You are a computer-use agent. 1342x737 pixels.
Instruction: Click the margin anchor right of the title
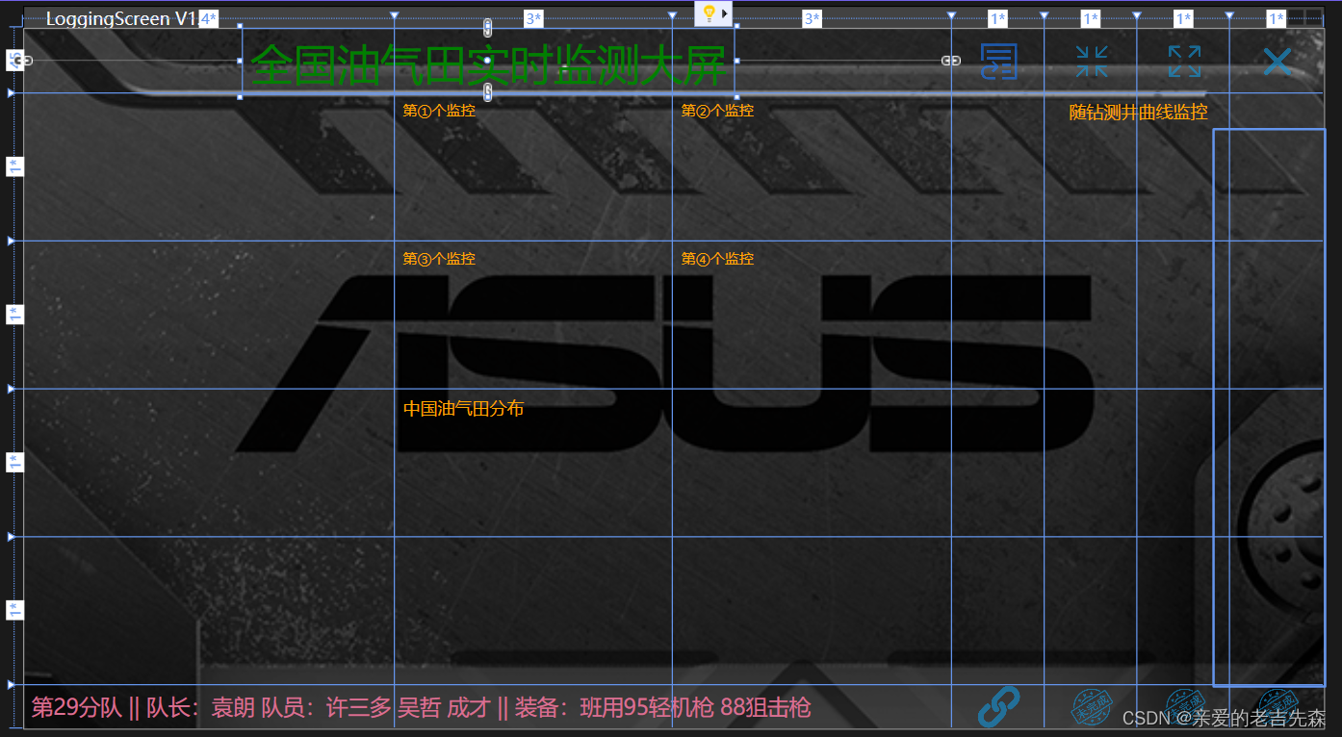pos(950,61)
